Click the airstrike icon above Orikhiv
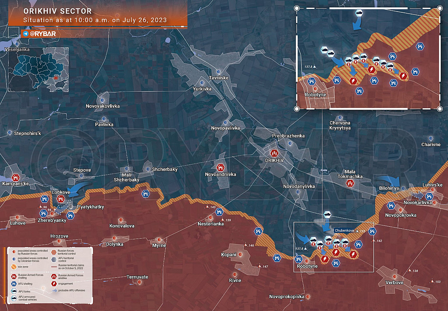This screenshot has width=448, height=311. tap(274, 152)
